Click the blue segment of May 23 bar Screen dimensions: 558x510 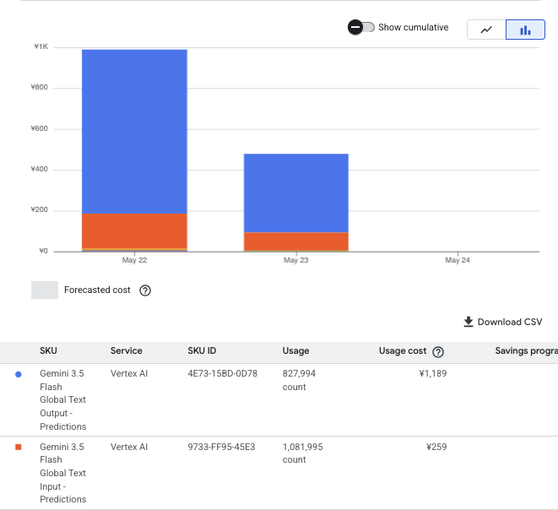(x=296, y=193)
